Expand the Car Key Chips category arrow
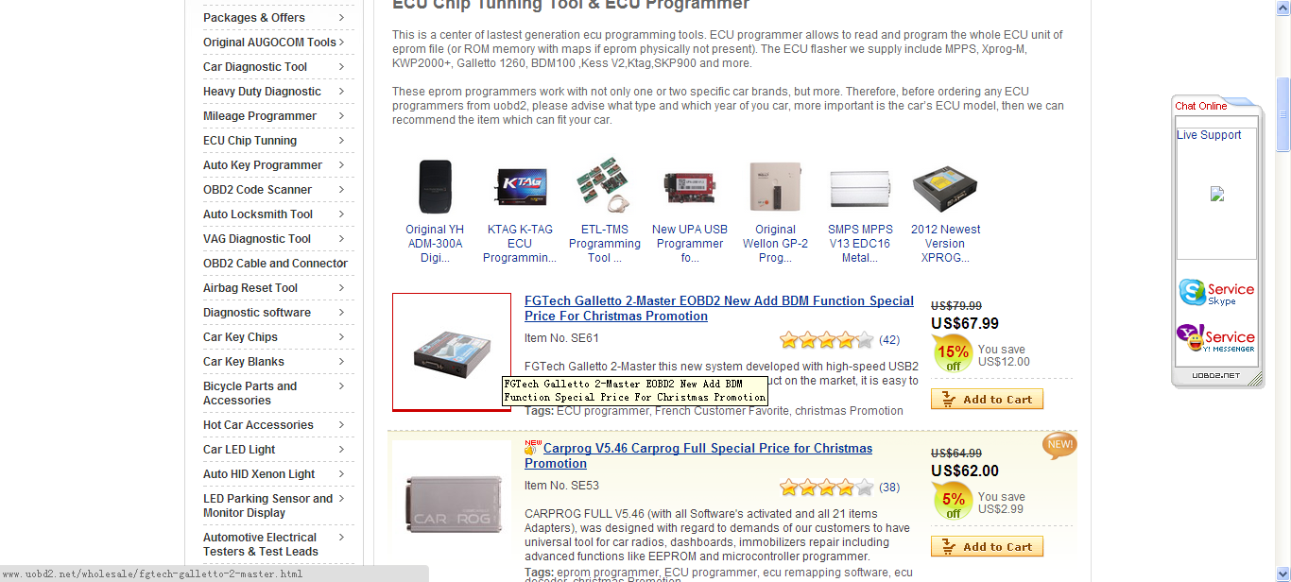The height and width of the screenshot is (582, 1291). 341,336
